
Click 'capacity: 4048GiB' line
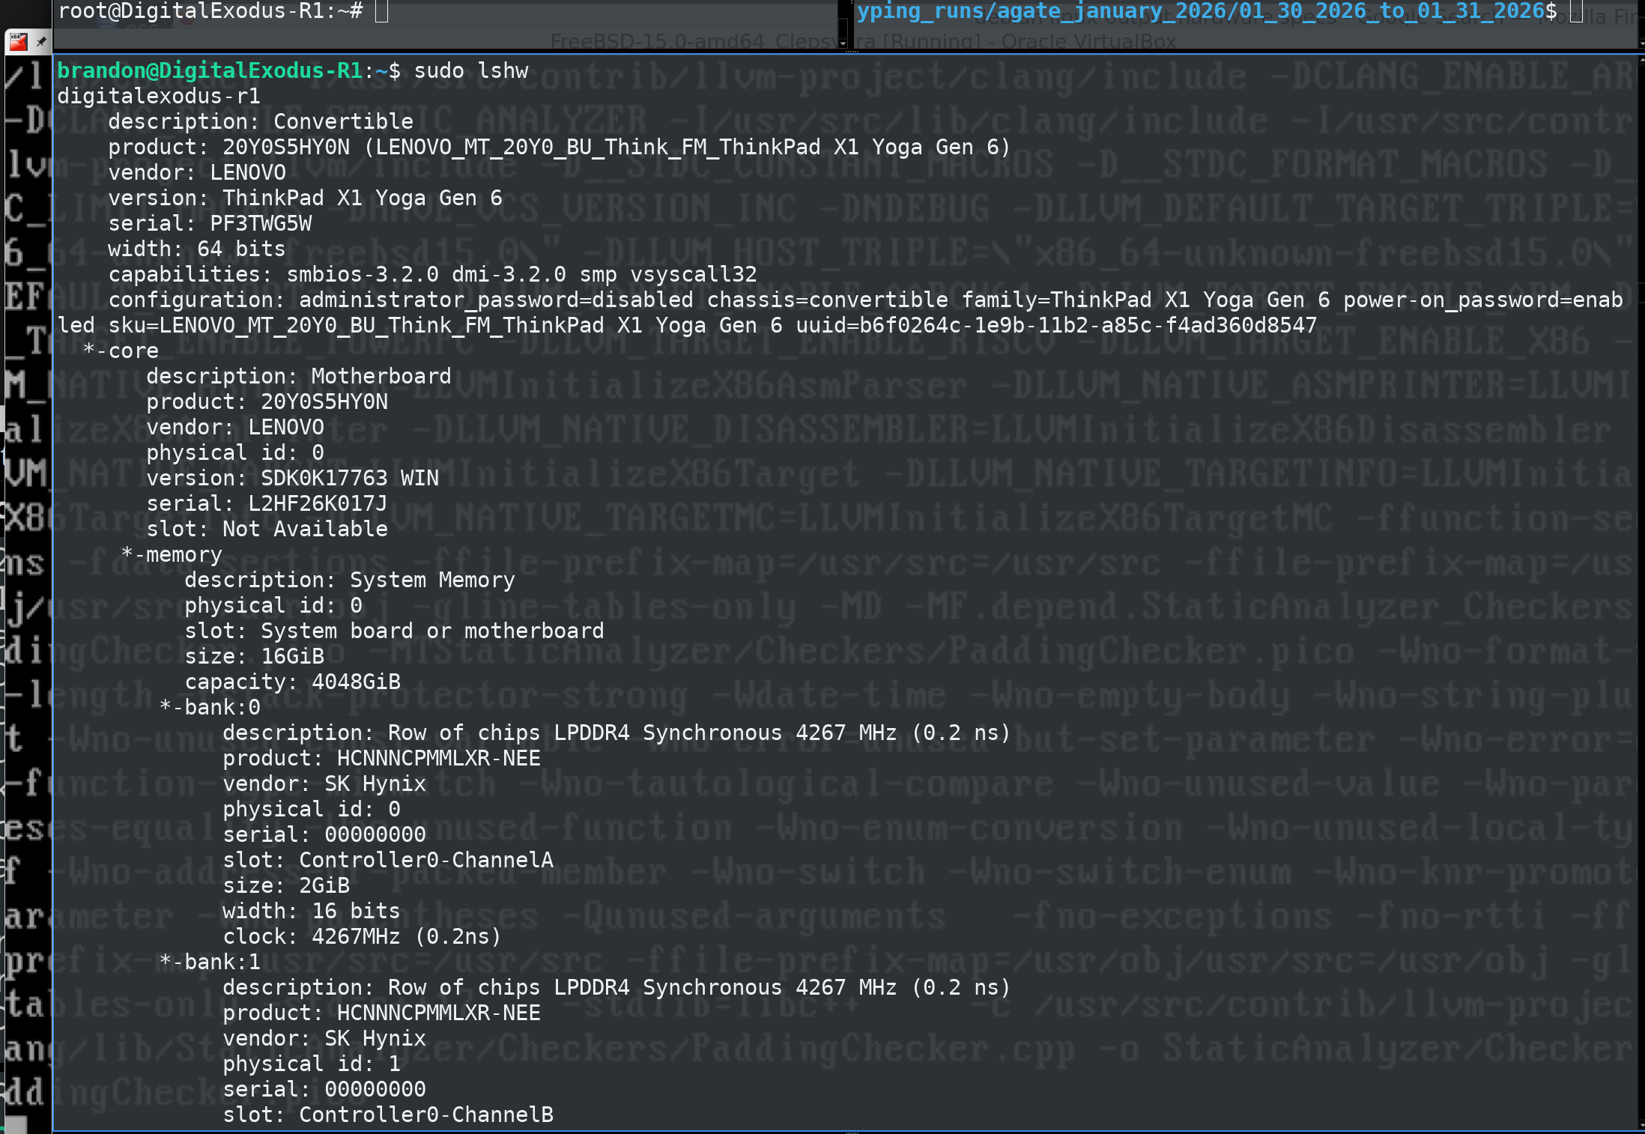click(x=292, y=682)
